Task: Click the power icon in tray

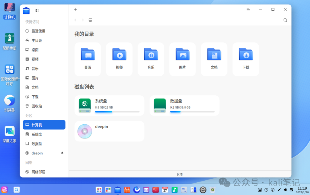Action: click(266, 190)
